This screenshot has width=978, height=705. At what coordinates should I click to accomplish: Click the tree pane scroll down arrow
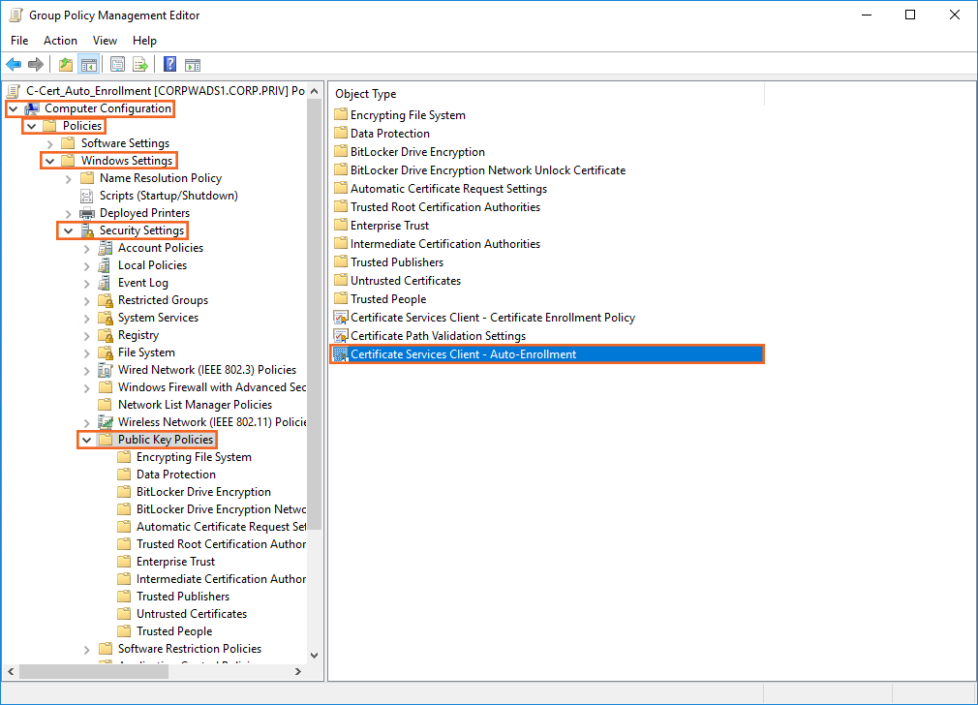click(x=314, y=655)
